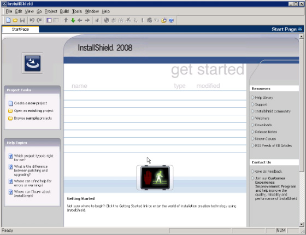Viewport: 306px width, 235px height.
Task: Click the scrollbar down arrow
Action: pos(301,224)
